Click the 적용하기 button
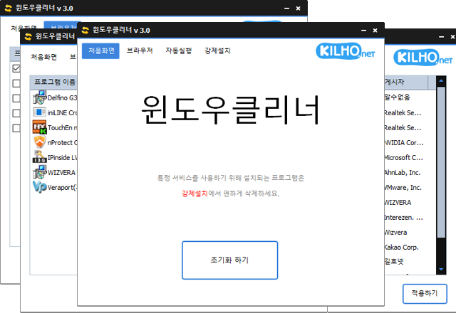The width and height of the screenshot is (456, 313). coord(425,292)
